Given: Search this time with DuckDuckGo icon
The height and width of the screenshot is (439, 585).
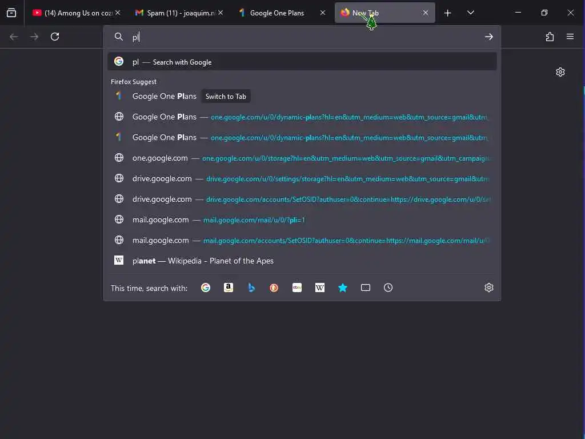Looking at the screenshot, I should (x=274, y=288).
